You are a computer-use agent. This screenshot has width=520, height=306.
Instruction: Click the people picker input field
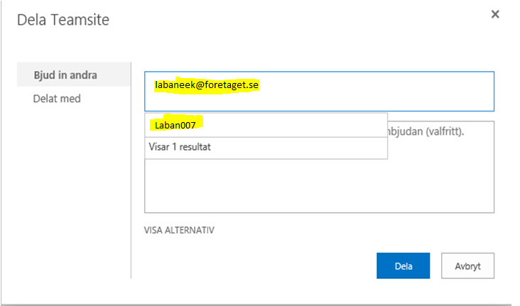tap(319, 91)
